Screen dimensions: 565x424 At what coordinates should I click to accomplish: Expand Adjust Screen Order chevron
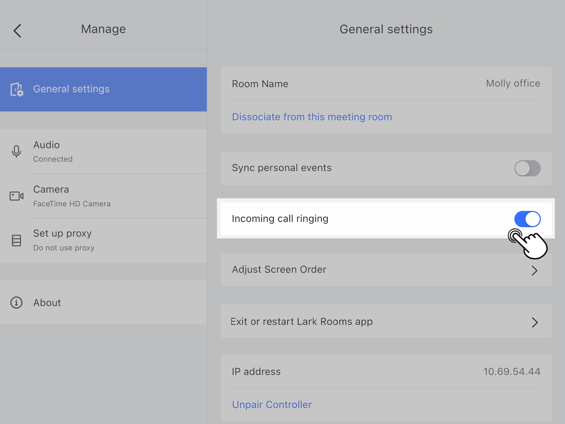coord(534,270)
